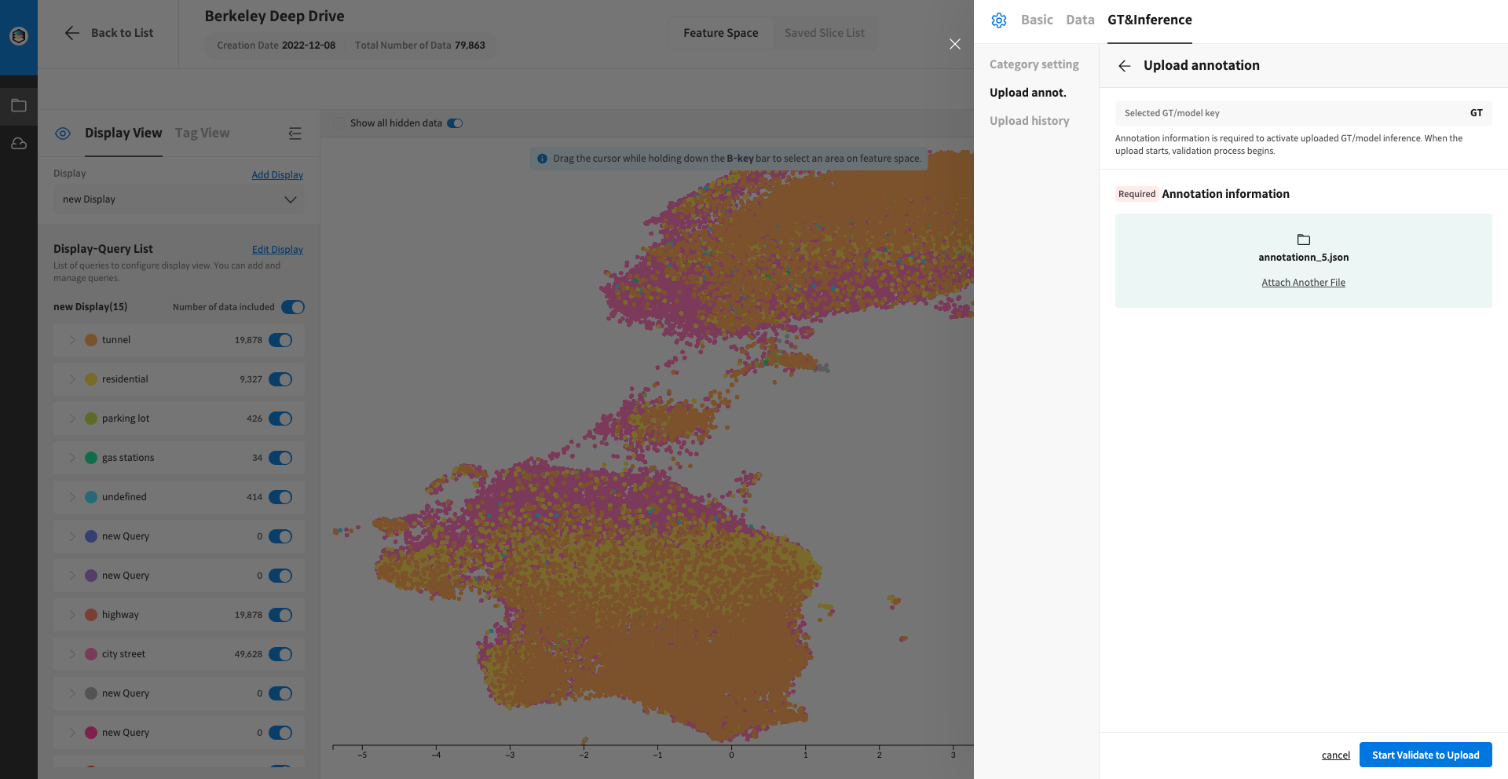Open the Saved Slice List tab

tap(825, 33)
